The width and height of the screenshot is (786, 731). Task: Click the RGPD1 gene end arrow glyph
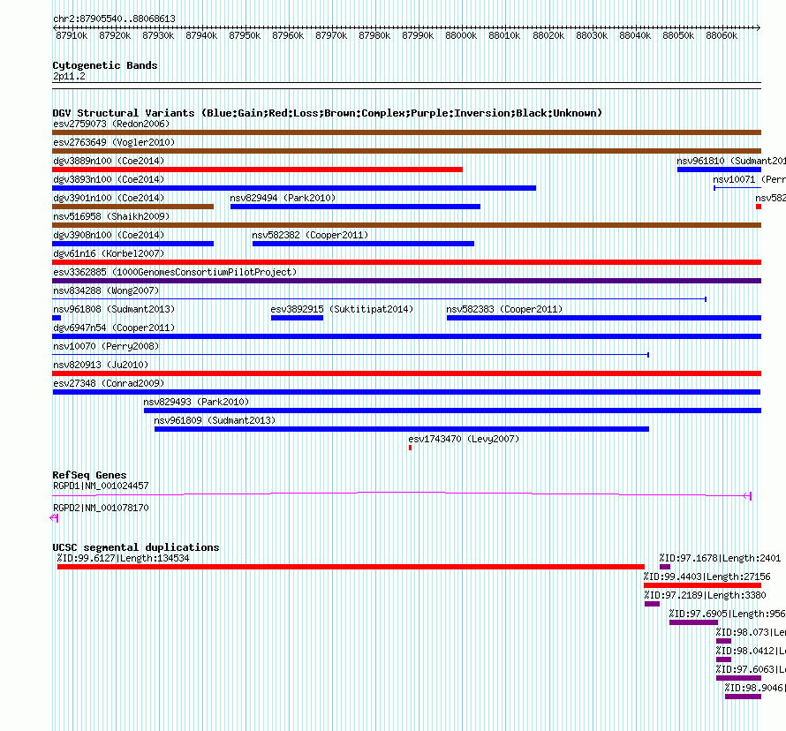pos(747,496)
